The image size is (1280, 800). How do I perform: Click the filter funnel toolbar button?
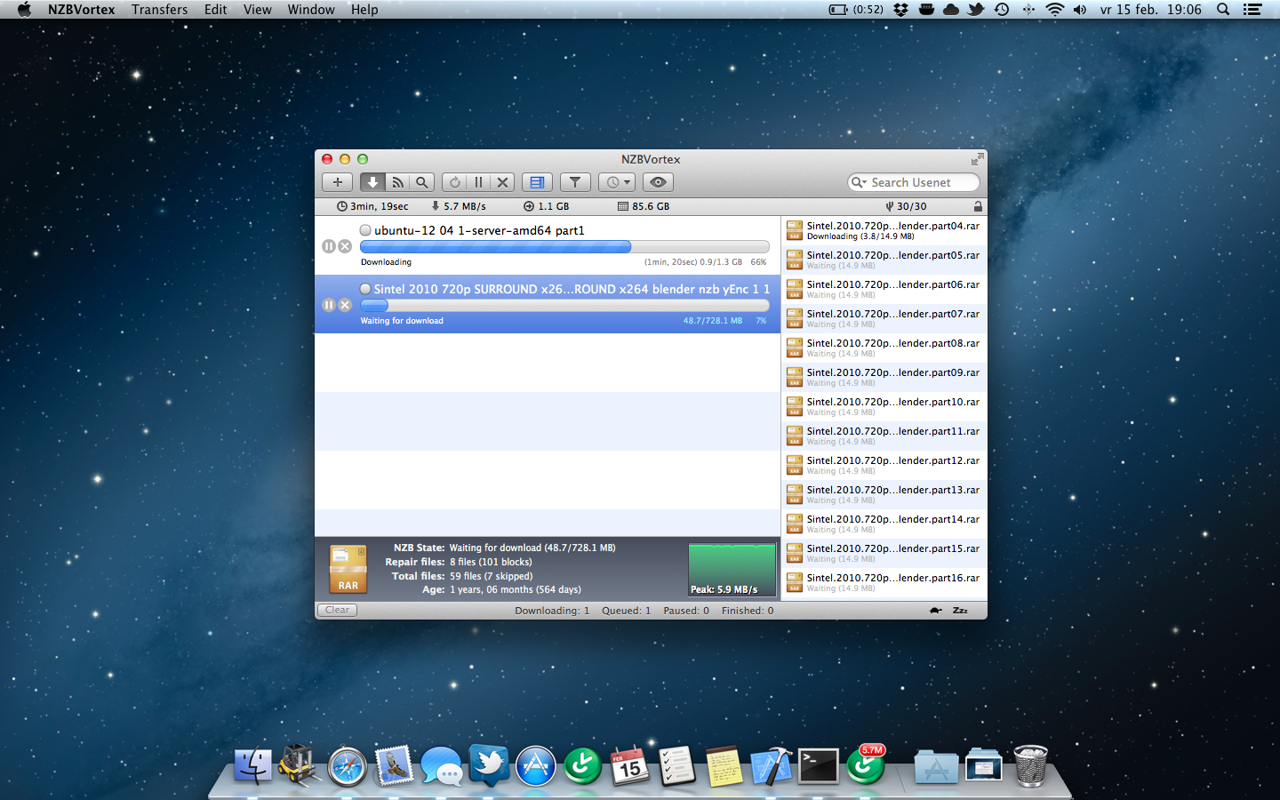click(x=575, y=182)
